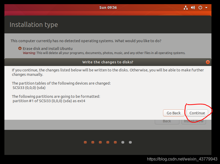
Task: Click the dimmed Install Now button
Action: 194,121
